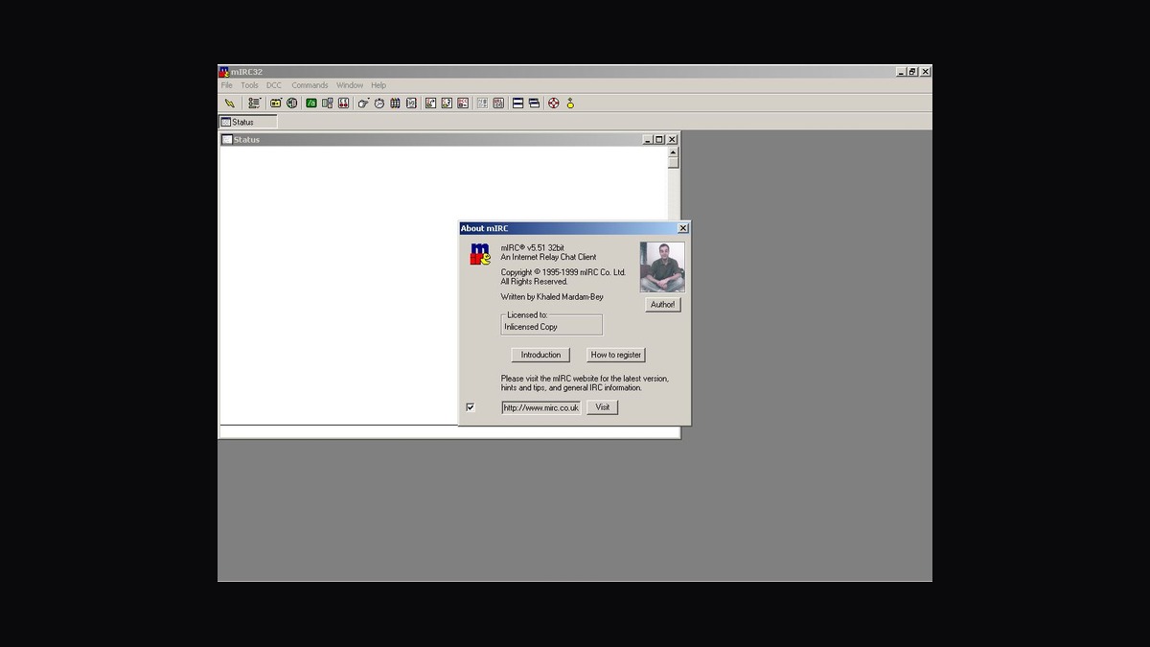
Task: Click 'An Internet Relay Chat Client' text
Action: (548, 257)
